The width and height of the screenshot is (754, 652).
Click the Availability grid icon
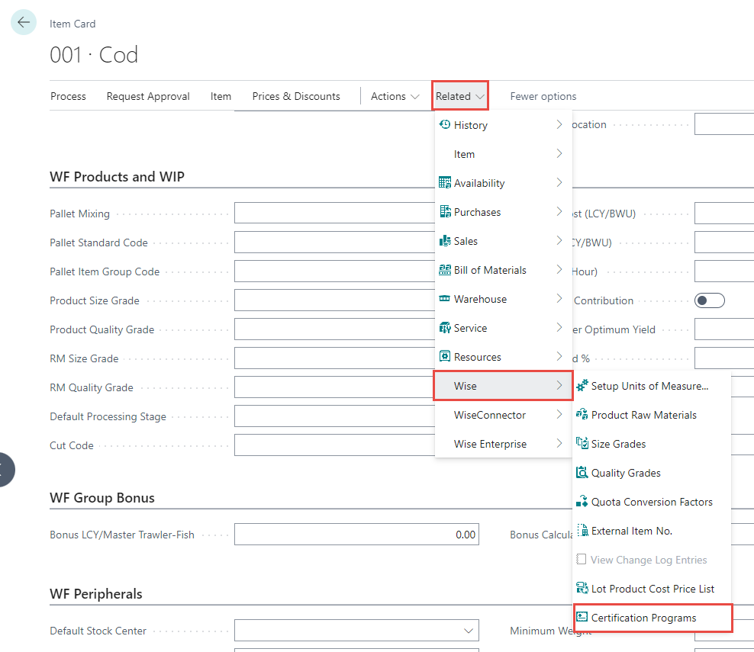(x=445, y=183)
